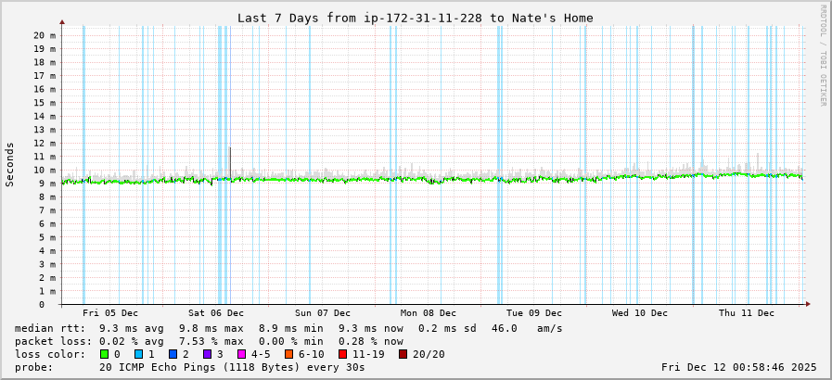Select the 'Mon 08 Dec' date label
The image size is (832, 380).
click(x=429, y=313)
